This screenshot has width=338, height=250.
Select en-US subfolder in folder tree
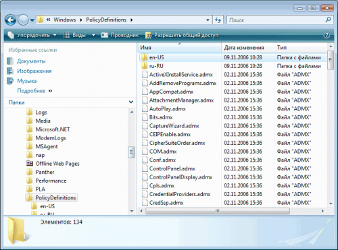point(47,206)
